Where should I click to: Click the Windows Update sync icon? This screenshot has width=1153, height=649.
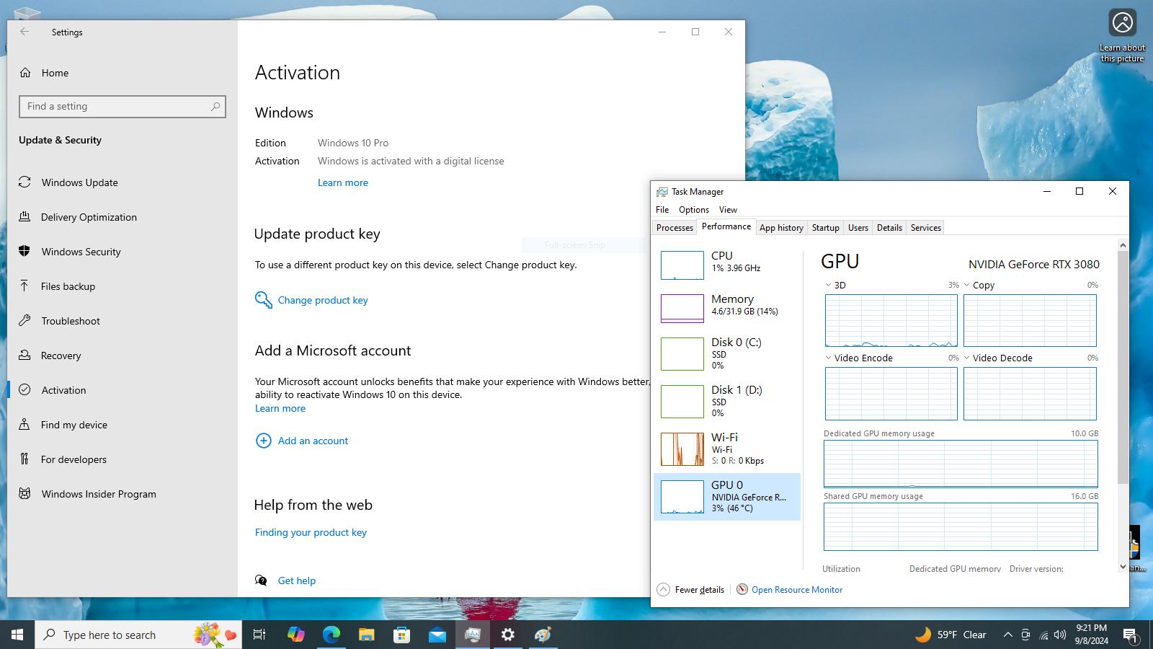click(x=25, y=182)
